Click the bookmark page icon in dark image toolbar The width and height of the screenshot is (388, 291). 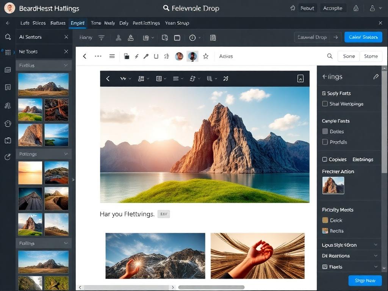(300, 78)
